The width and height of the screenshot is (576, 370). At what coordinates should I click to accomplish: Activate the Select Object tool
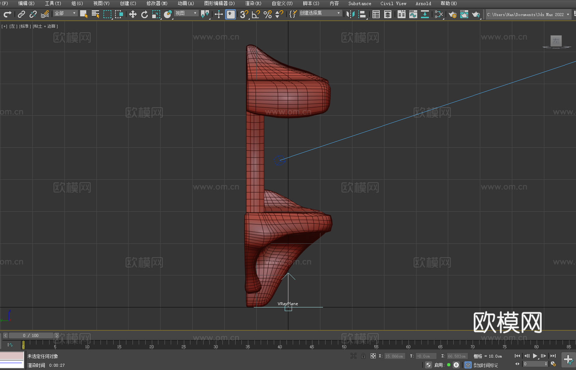(x=84, y=14)
